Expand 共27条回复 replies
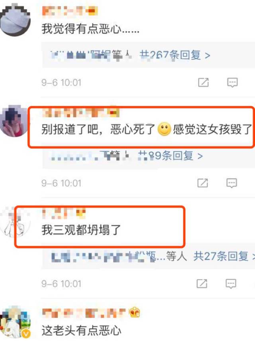This screenshot has height=341, width=255. (224, 256)
